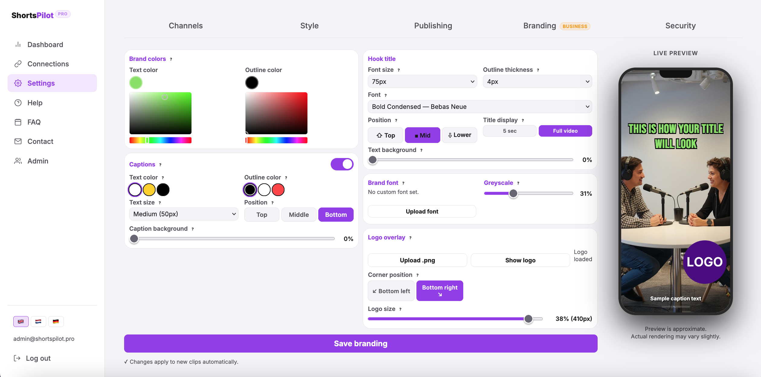Click the Log out icon
Screen dimensions: 761x377
(x=17, y=358)
